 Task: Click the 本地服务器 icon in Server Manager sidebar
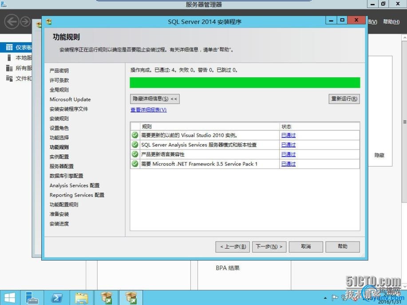(x=9, y=58)
